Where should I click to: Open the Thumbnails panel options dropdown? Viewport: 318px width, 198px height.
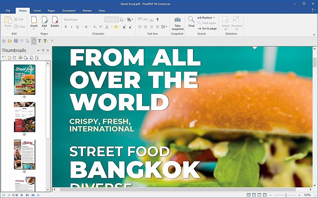(x=38, y=50)
